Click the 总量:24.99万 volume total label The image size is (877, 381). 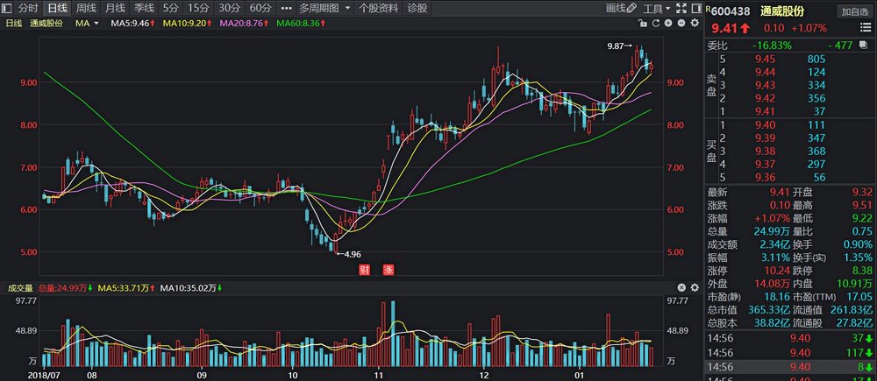coord(65,288)
